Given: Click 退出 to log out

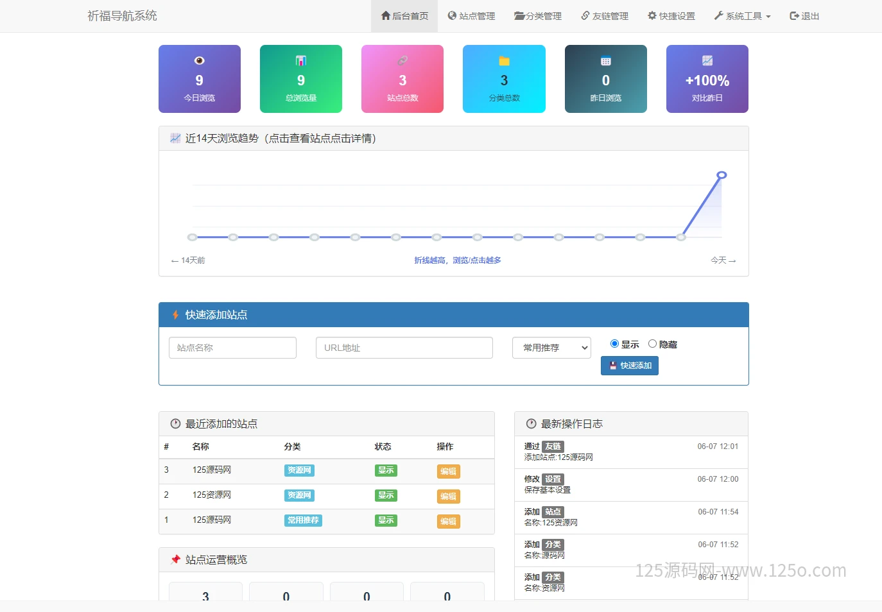Looking at the screenshot, I should [804, 16].
